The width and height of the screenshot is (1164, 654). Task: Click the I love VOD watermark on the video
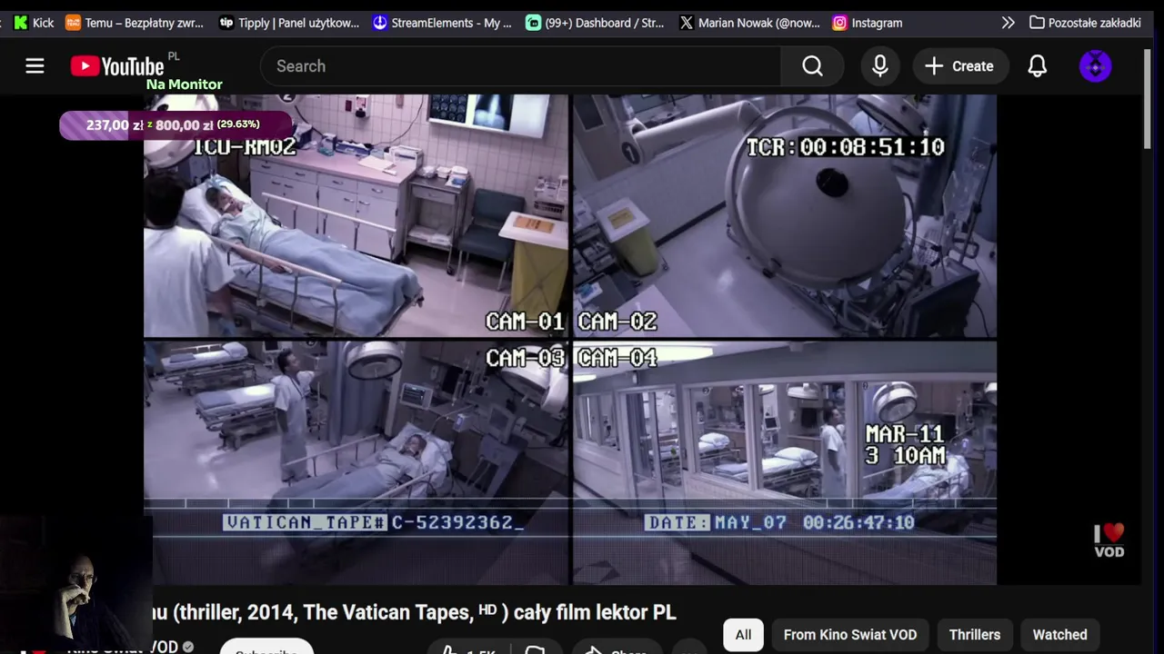1109,540
